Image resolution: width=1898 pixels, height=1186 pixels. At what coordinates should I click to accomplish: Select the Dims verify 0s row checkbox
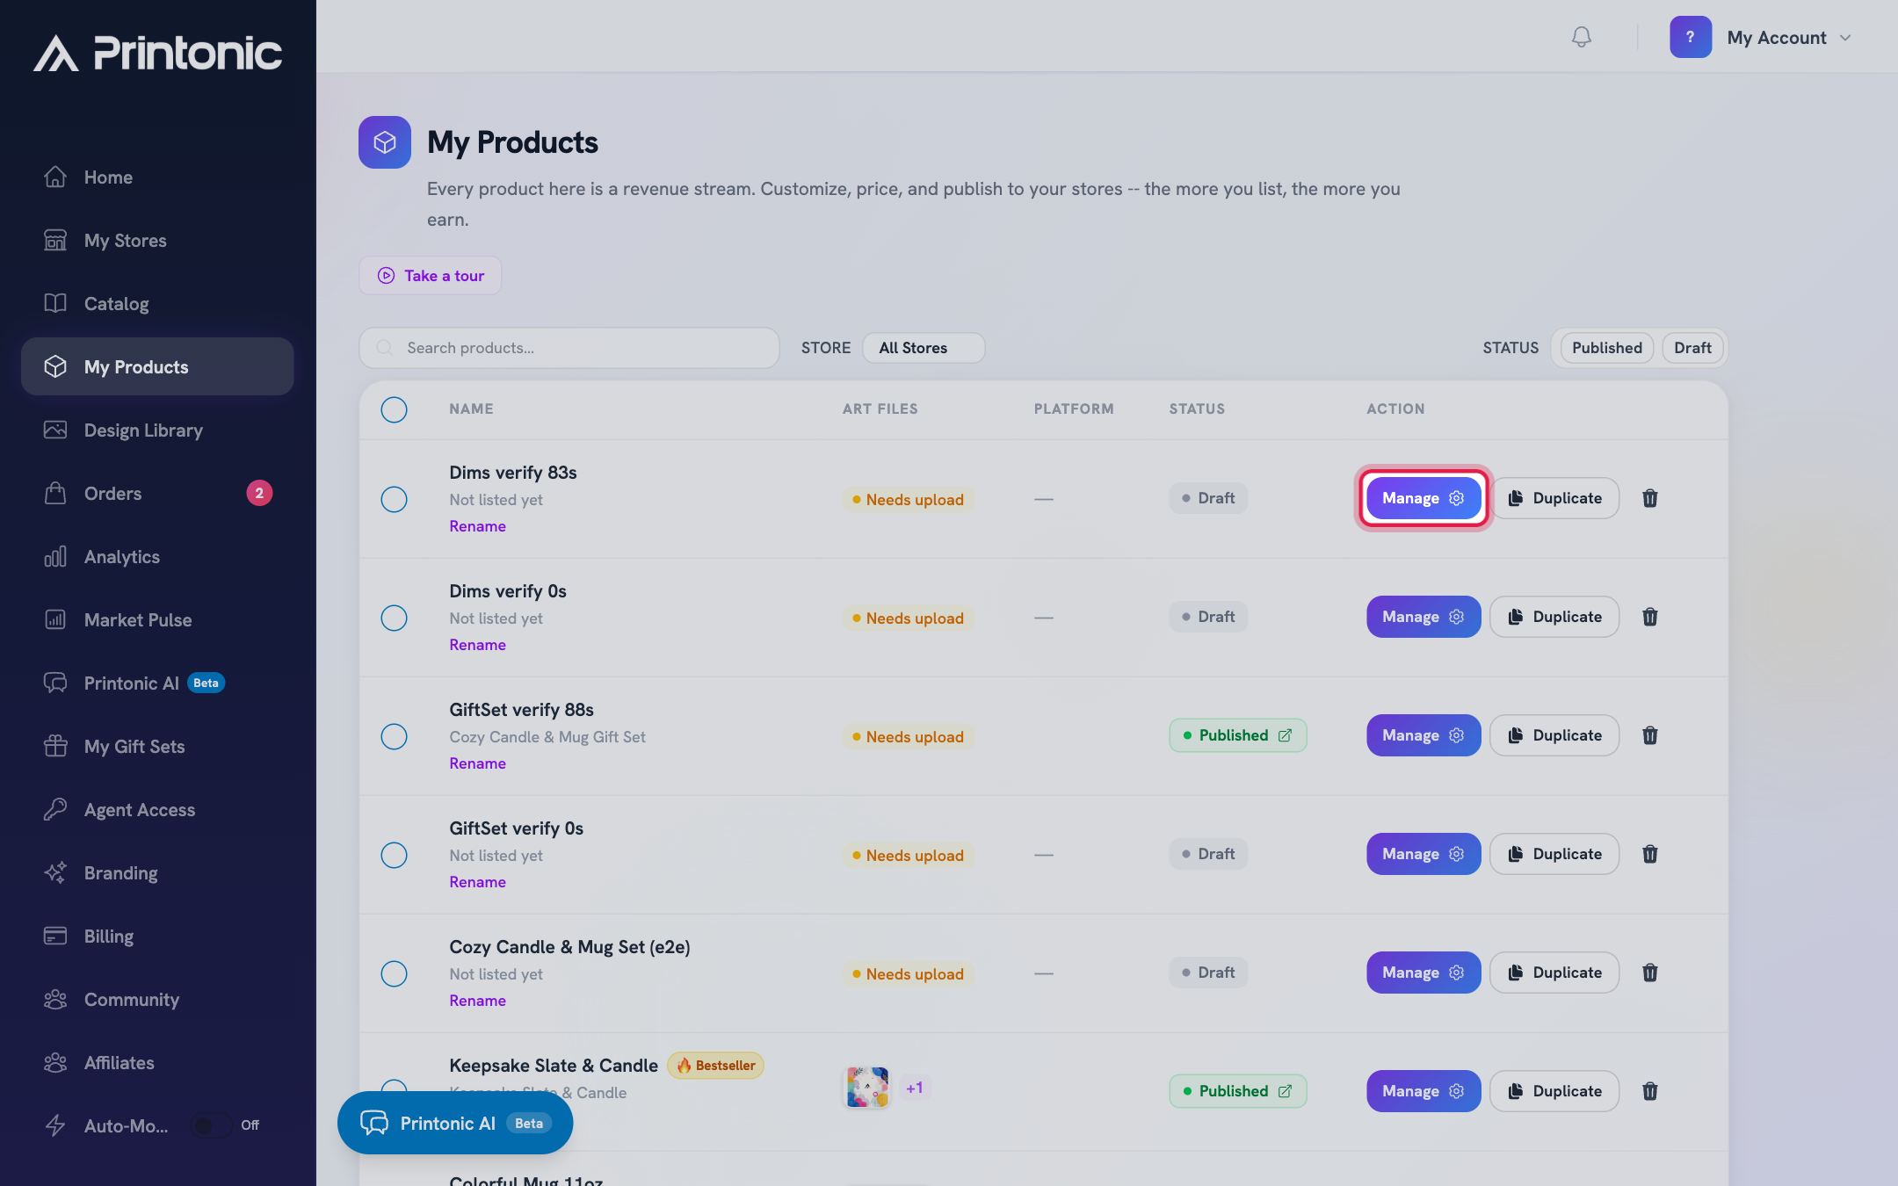pos(394,618)
